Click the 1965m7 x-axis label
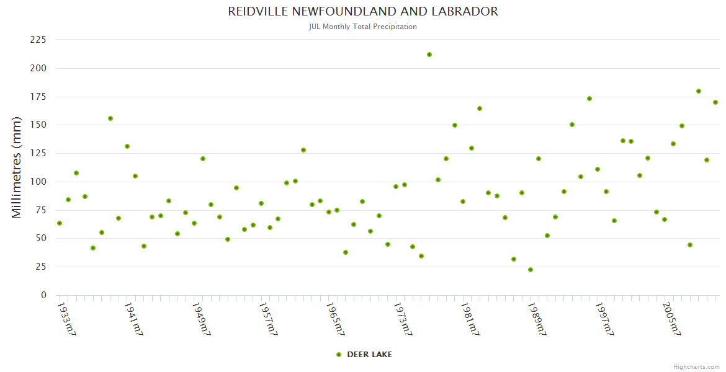726x372 pixels. 334,319
